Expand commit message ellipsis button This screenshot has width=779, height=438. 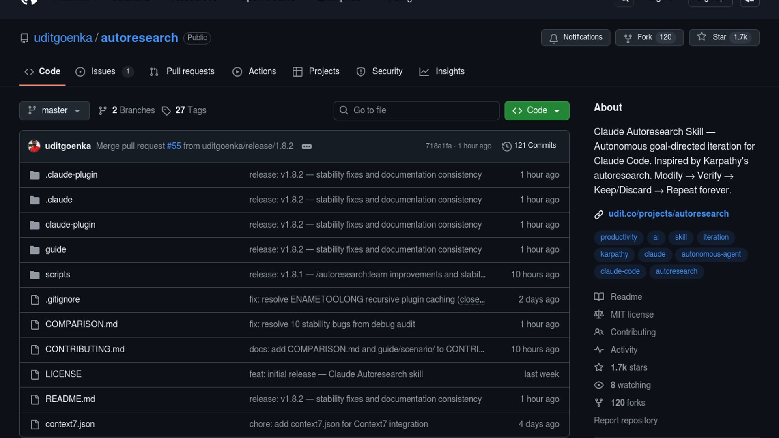(x=307, y=146)
